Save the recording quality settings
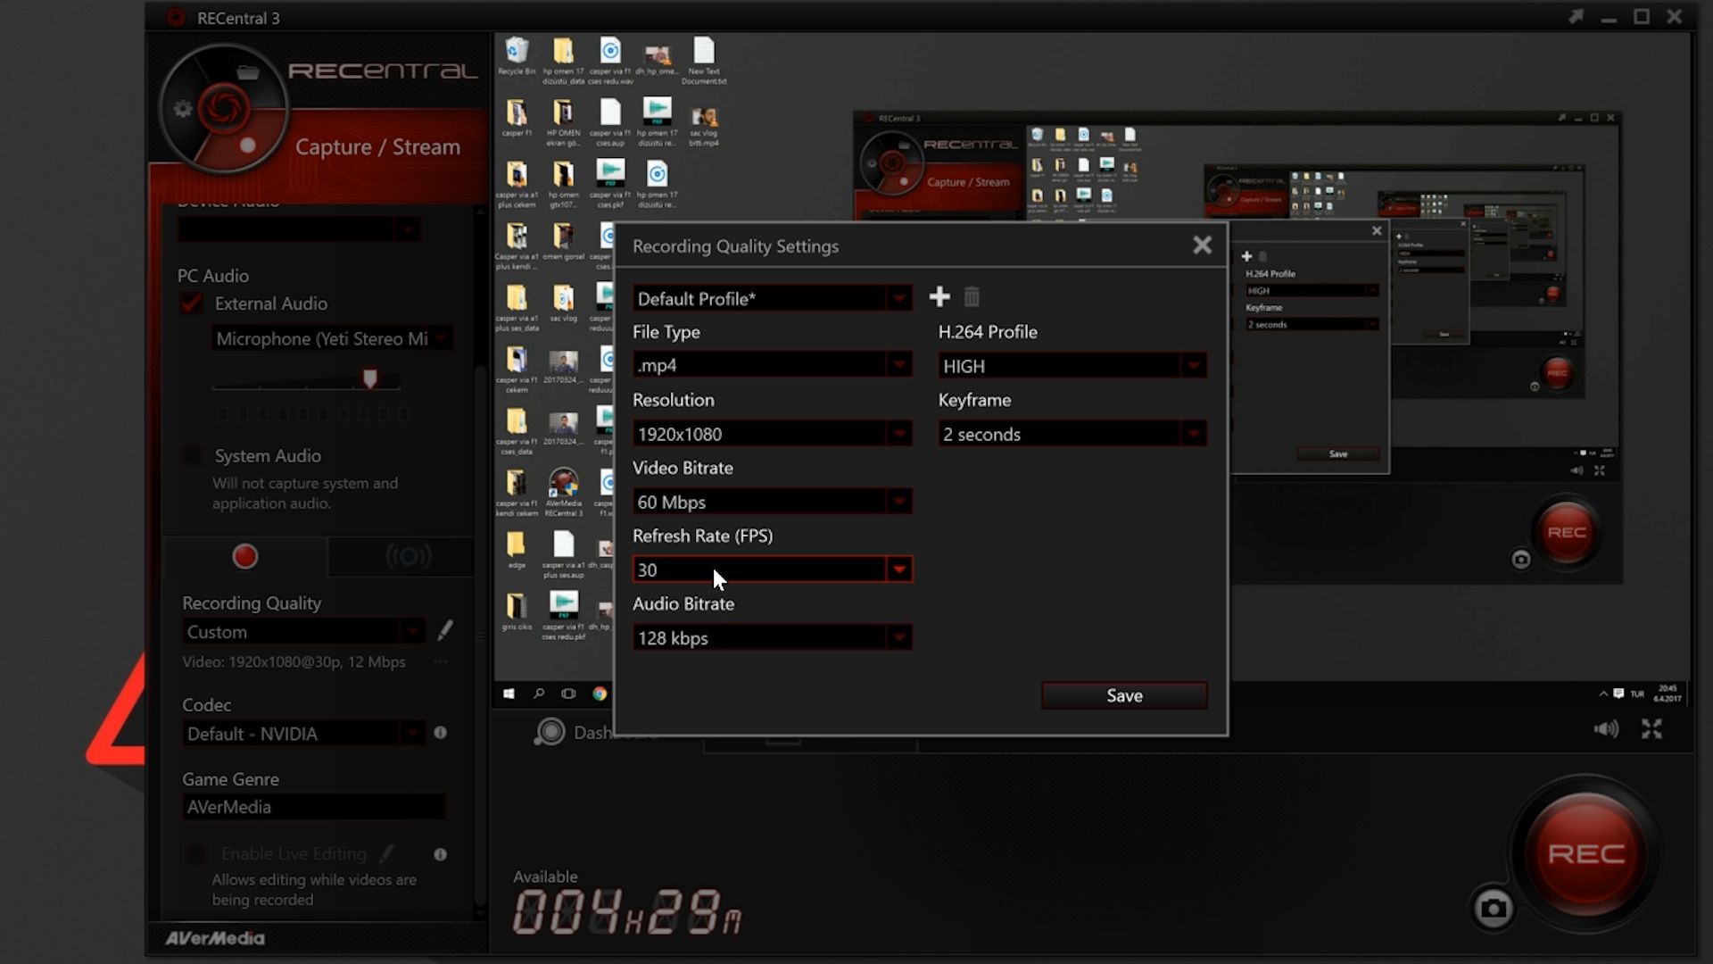1713x964 pixels. 1124,695
